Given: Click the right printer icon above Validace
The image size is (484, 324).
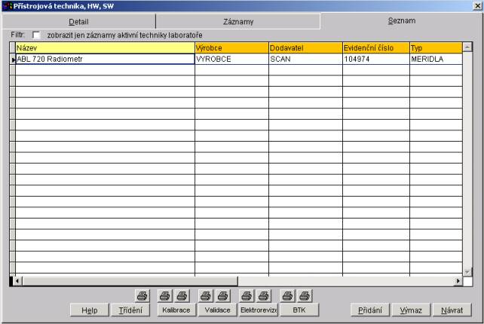Looking at the screenshot, I should (x=222, y=295).
